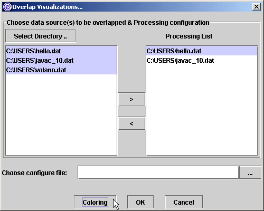Select C:\USERS\volano.dat in the source list

(x=61, y=70)
